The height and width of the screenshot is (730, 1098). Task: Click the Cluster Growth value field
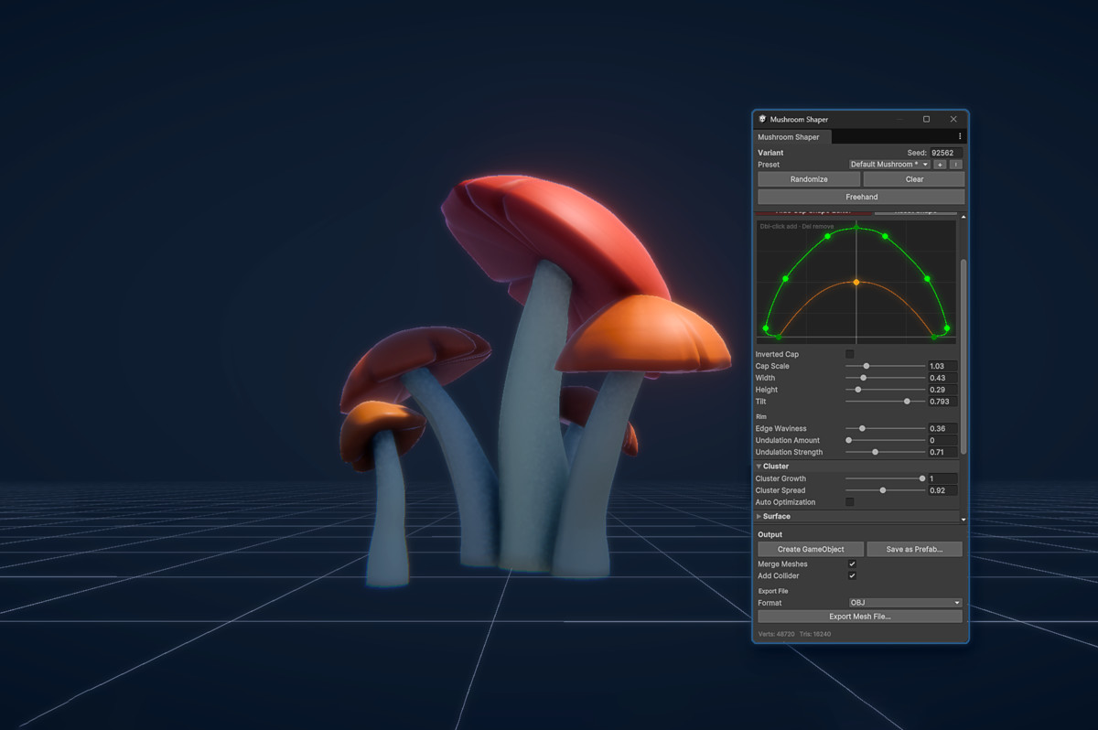click(942, 478)
